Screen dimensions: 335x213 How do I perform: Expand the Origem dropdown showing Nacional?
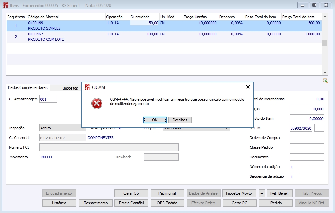click(196, 128)
